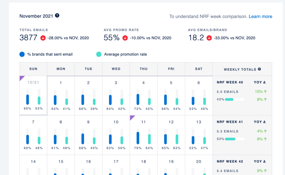Image resolution: width=285 pixels, height=175 pixels.
Task: Select the day 3 date number
Action: pos(116,83)
